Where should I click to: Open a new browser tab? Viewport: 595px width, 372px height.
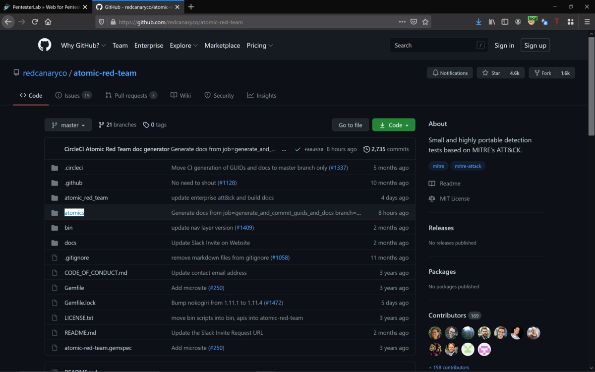[191, 7]
